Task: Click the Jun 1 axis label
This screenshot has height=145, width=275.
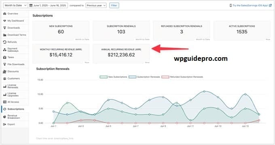Action: [53, 126]
